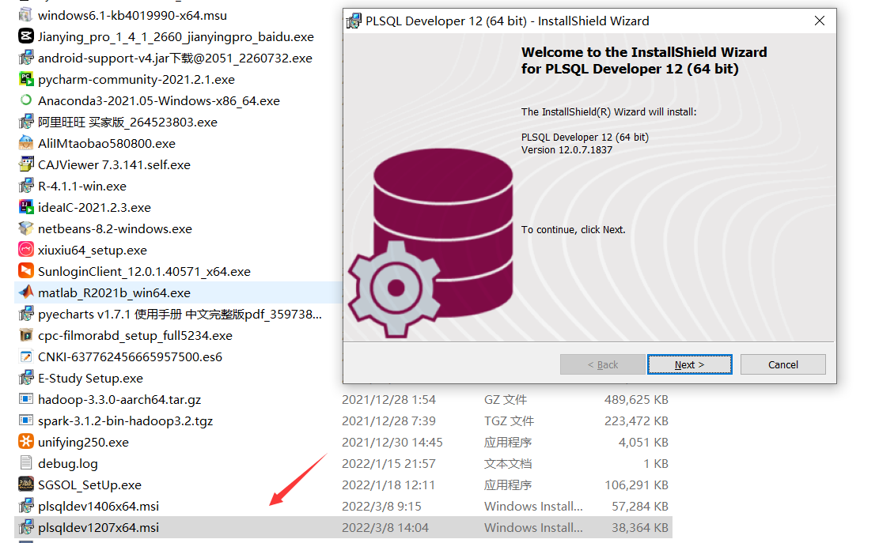Screen dimensions: 879x543
Task: Click file name spark-3.1.2-bin-hadoop3.2.tgz
Action: (125, 420)
